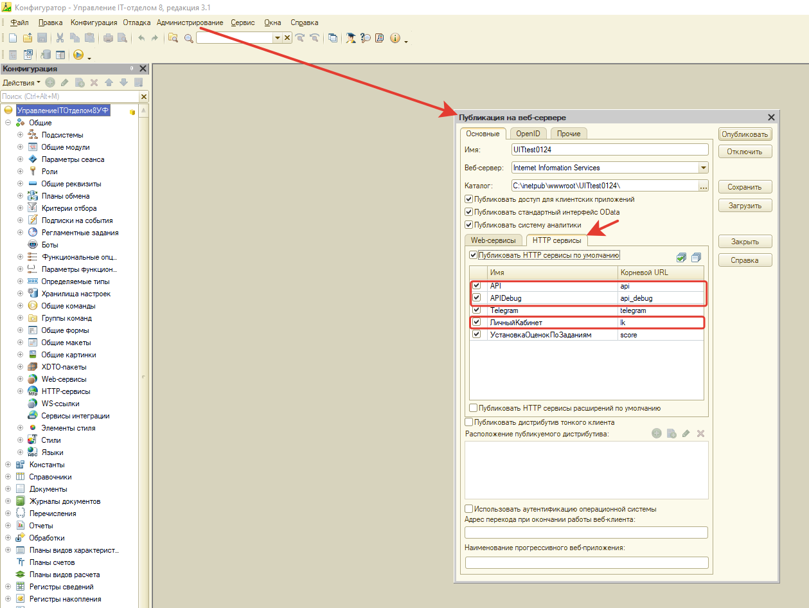Image resolution: width=809 pixels, height=608 pixels.
Task: Open the Администрирование menu
Action: (x=190, y=22)
